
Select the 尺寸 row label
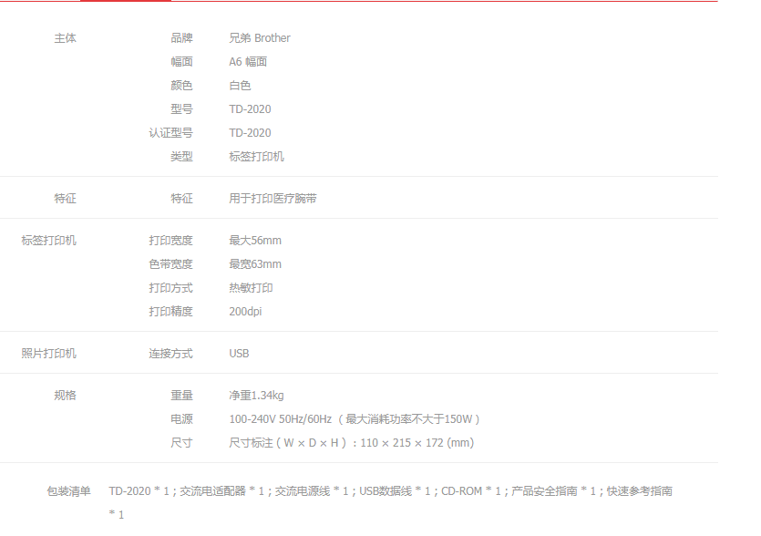coord(181,443)
